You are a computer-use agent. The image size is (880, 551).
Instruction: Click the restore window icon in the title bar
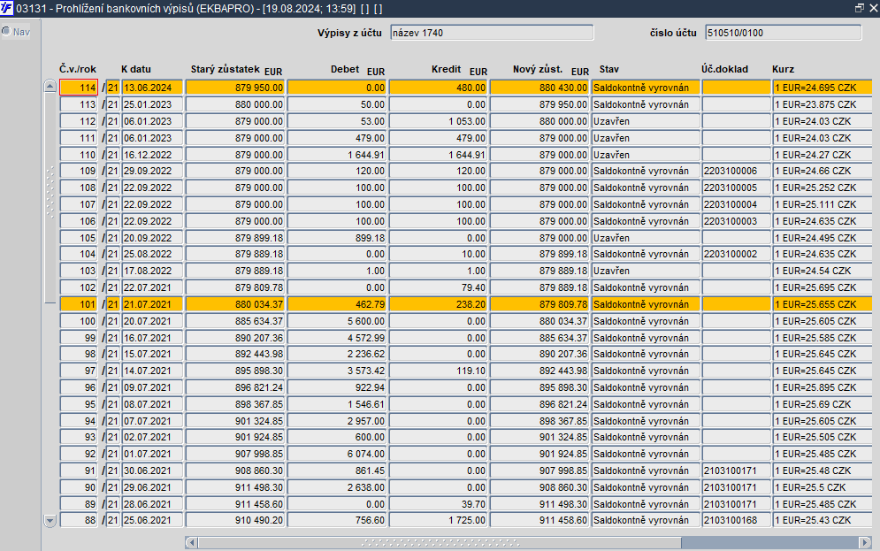tap(860, 8)
